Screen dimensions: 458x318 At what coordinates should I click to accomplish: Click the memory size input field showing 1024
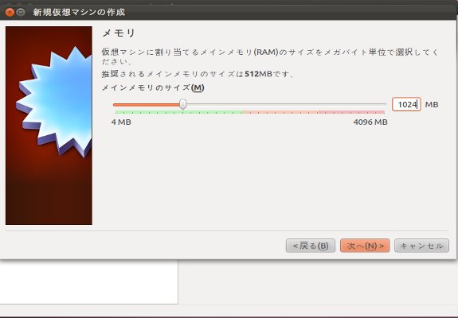pyautogui.click(x=406, y=104)
